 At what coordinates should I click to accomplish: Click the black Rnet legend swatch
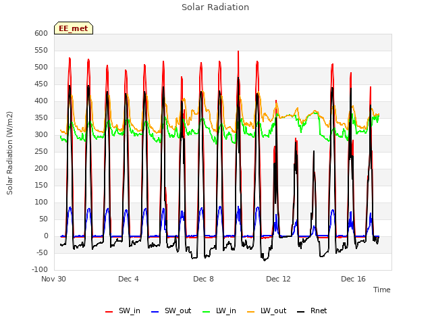(301, 312)
